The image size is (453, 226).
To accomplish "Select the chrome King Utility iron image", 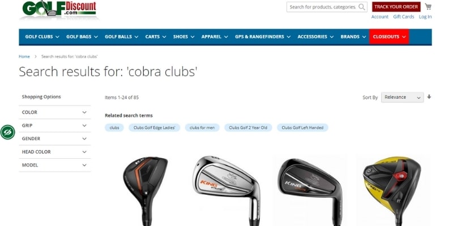I will point(226,190).
